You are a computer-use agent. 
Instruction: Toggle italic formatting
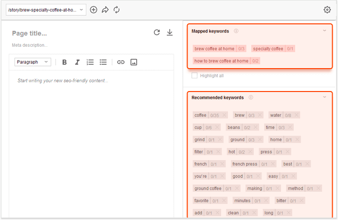point(77,62)
